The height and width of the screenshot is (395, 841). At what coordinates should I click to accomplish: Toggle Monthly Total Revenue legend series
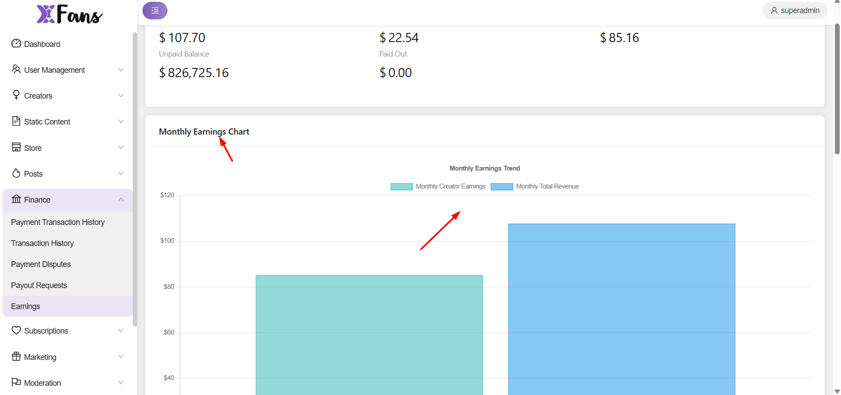[x=535, y=186]
